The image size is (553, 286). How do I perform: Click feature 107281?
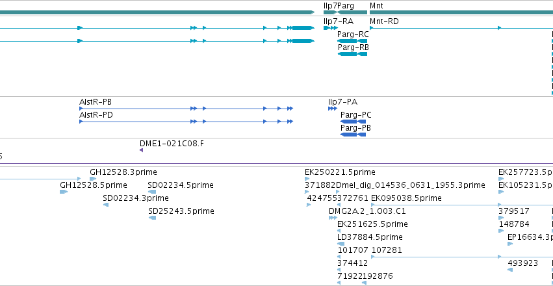(462, 257)
